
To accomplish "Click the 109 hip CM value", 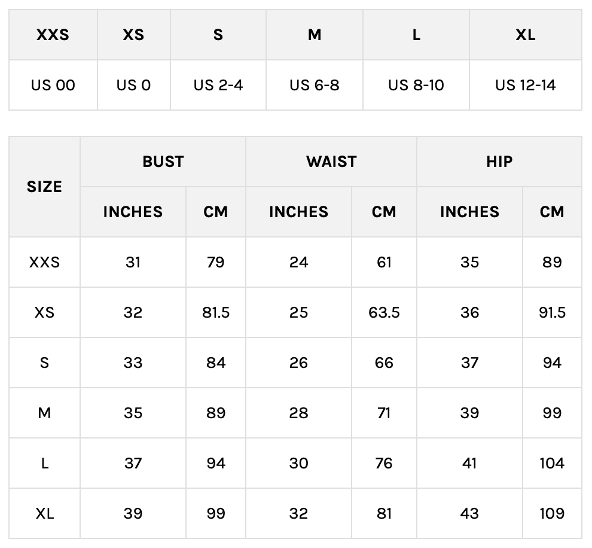I will (x=551, y=513).
